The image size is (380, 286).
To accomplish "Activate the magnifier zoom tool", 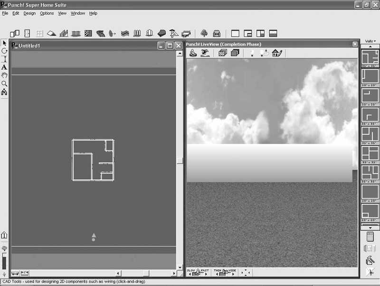I will [4, 84].
